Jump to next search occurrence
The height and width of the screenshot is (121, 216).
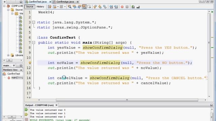click(x=79, y=7)
